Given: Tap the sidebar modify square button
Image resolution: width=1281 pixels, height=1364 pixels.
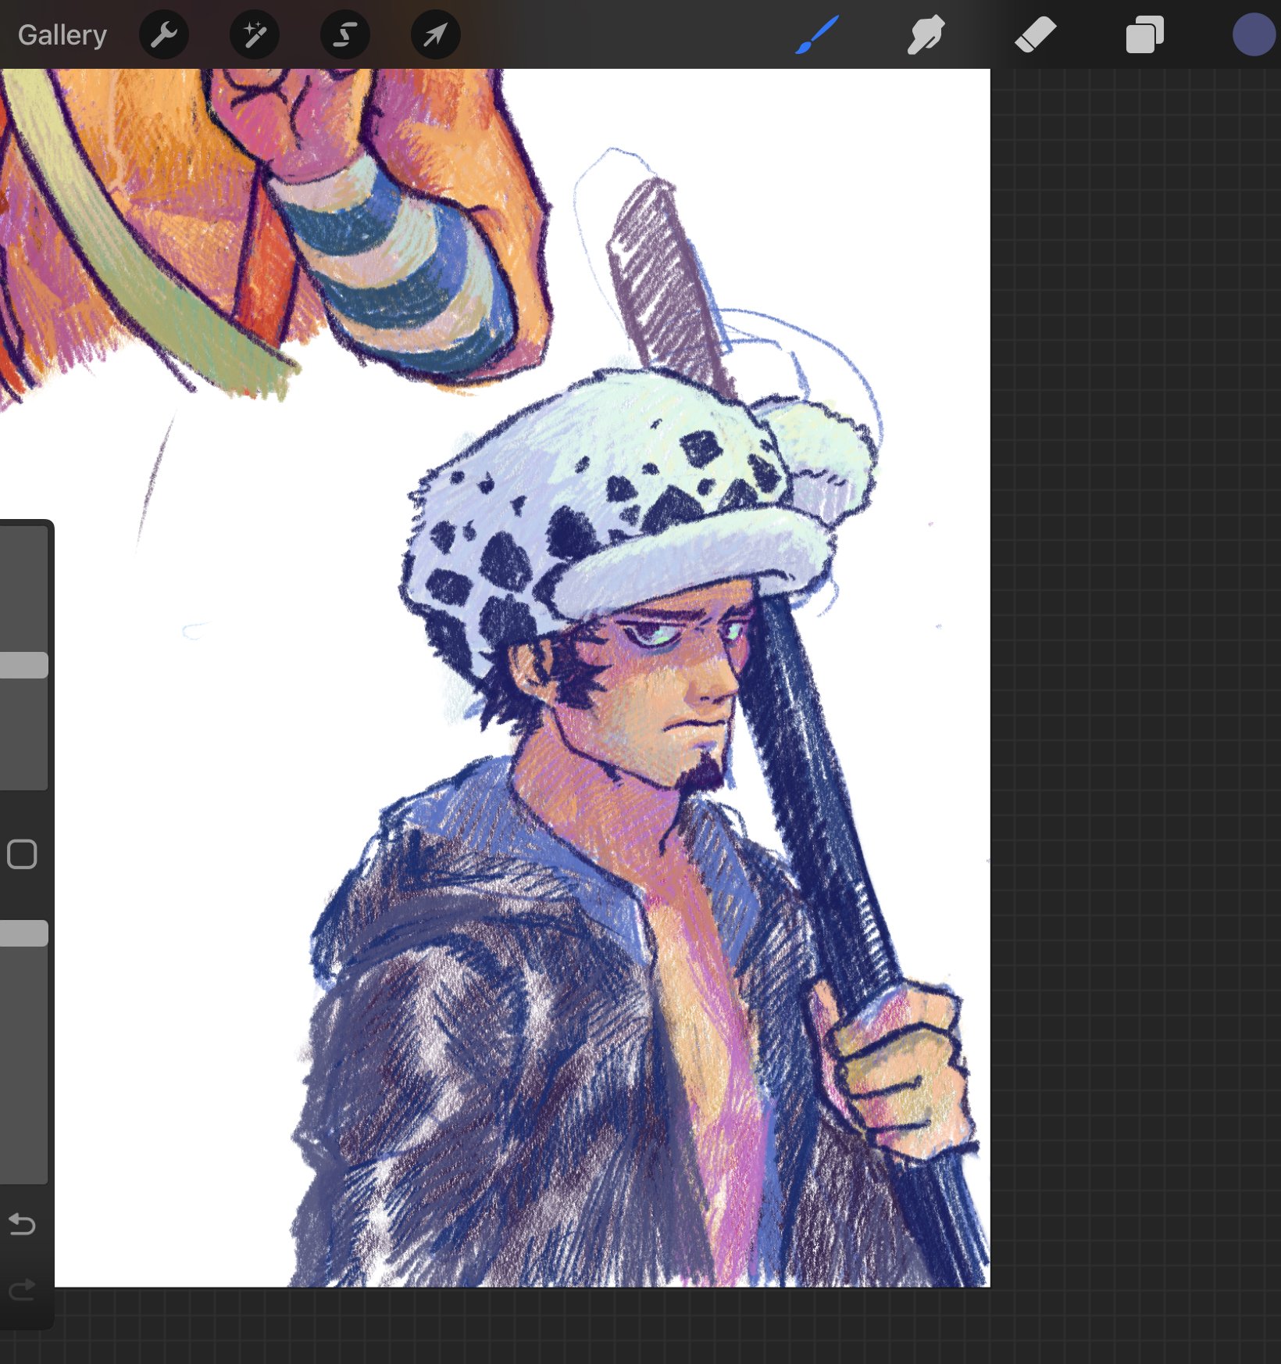Looking at the screenshot, I should (x=22, y=854).
